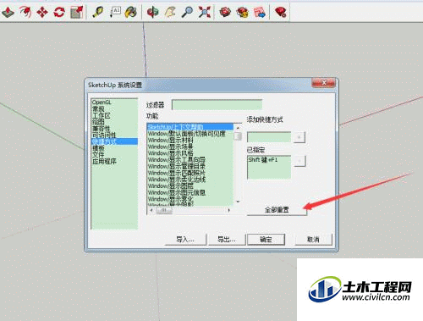Cancel the dialog with 取消
The image size is (423, 321).
(x=313, y=240)
